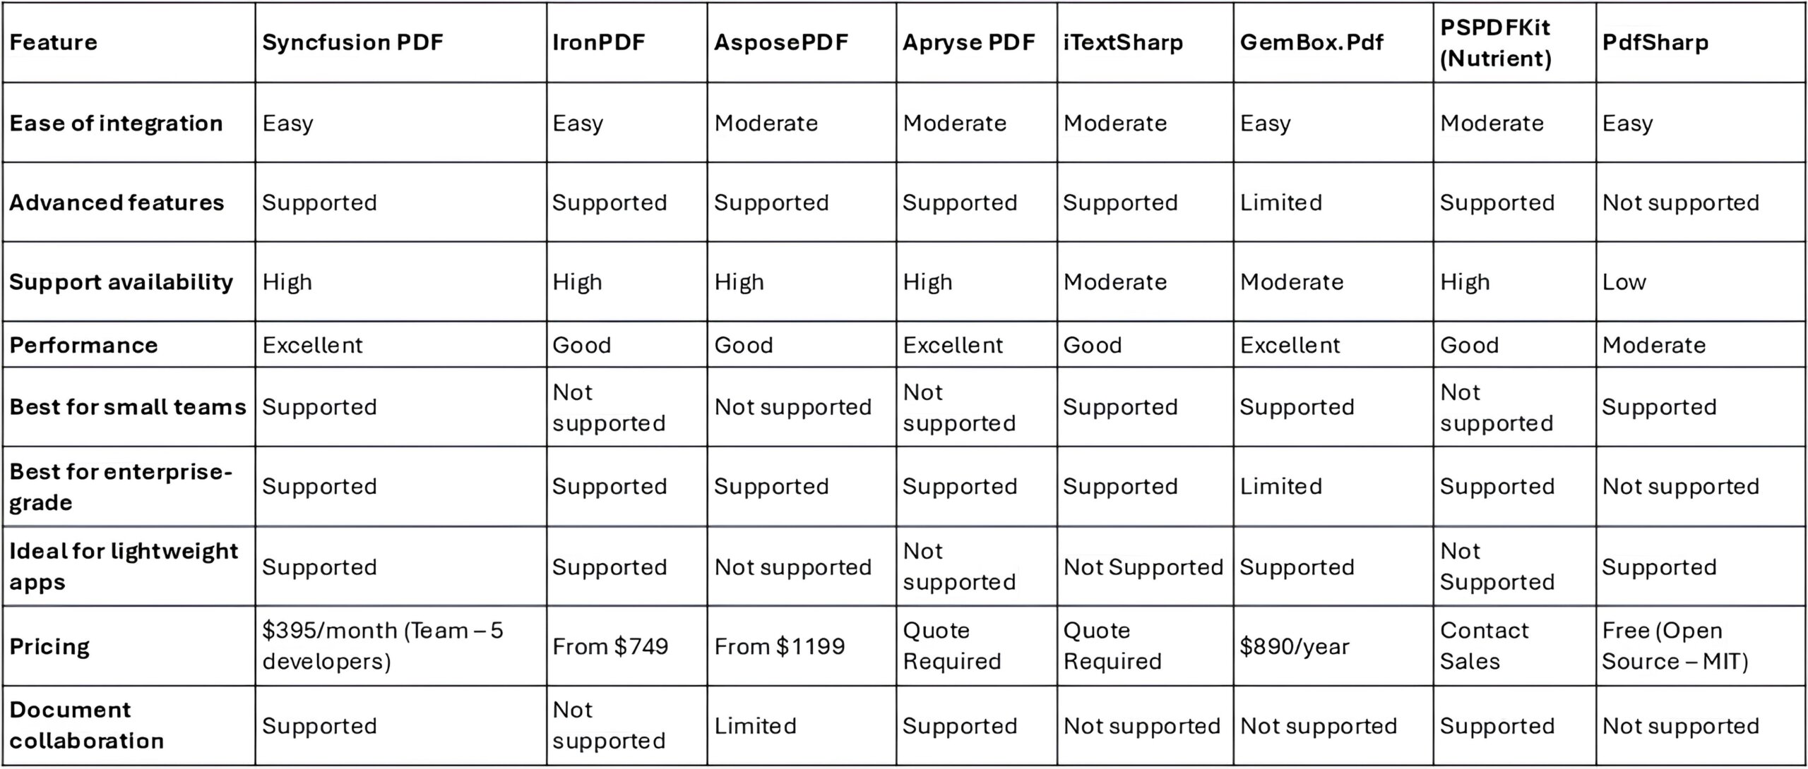Click the "Limited" cell in AsposePDF column
This screenshot has height=769, width=1808.
pyautogui.click(x=755, y=726)
